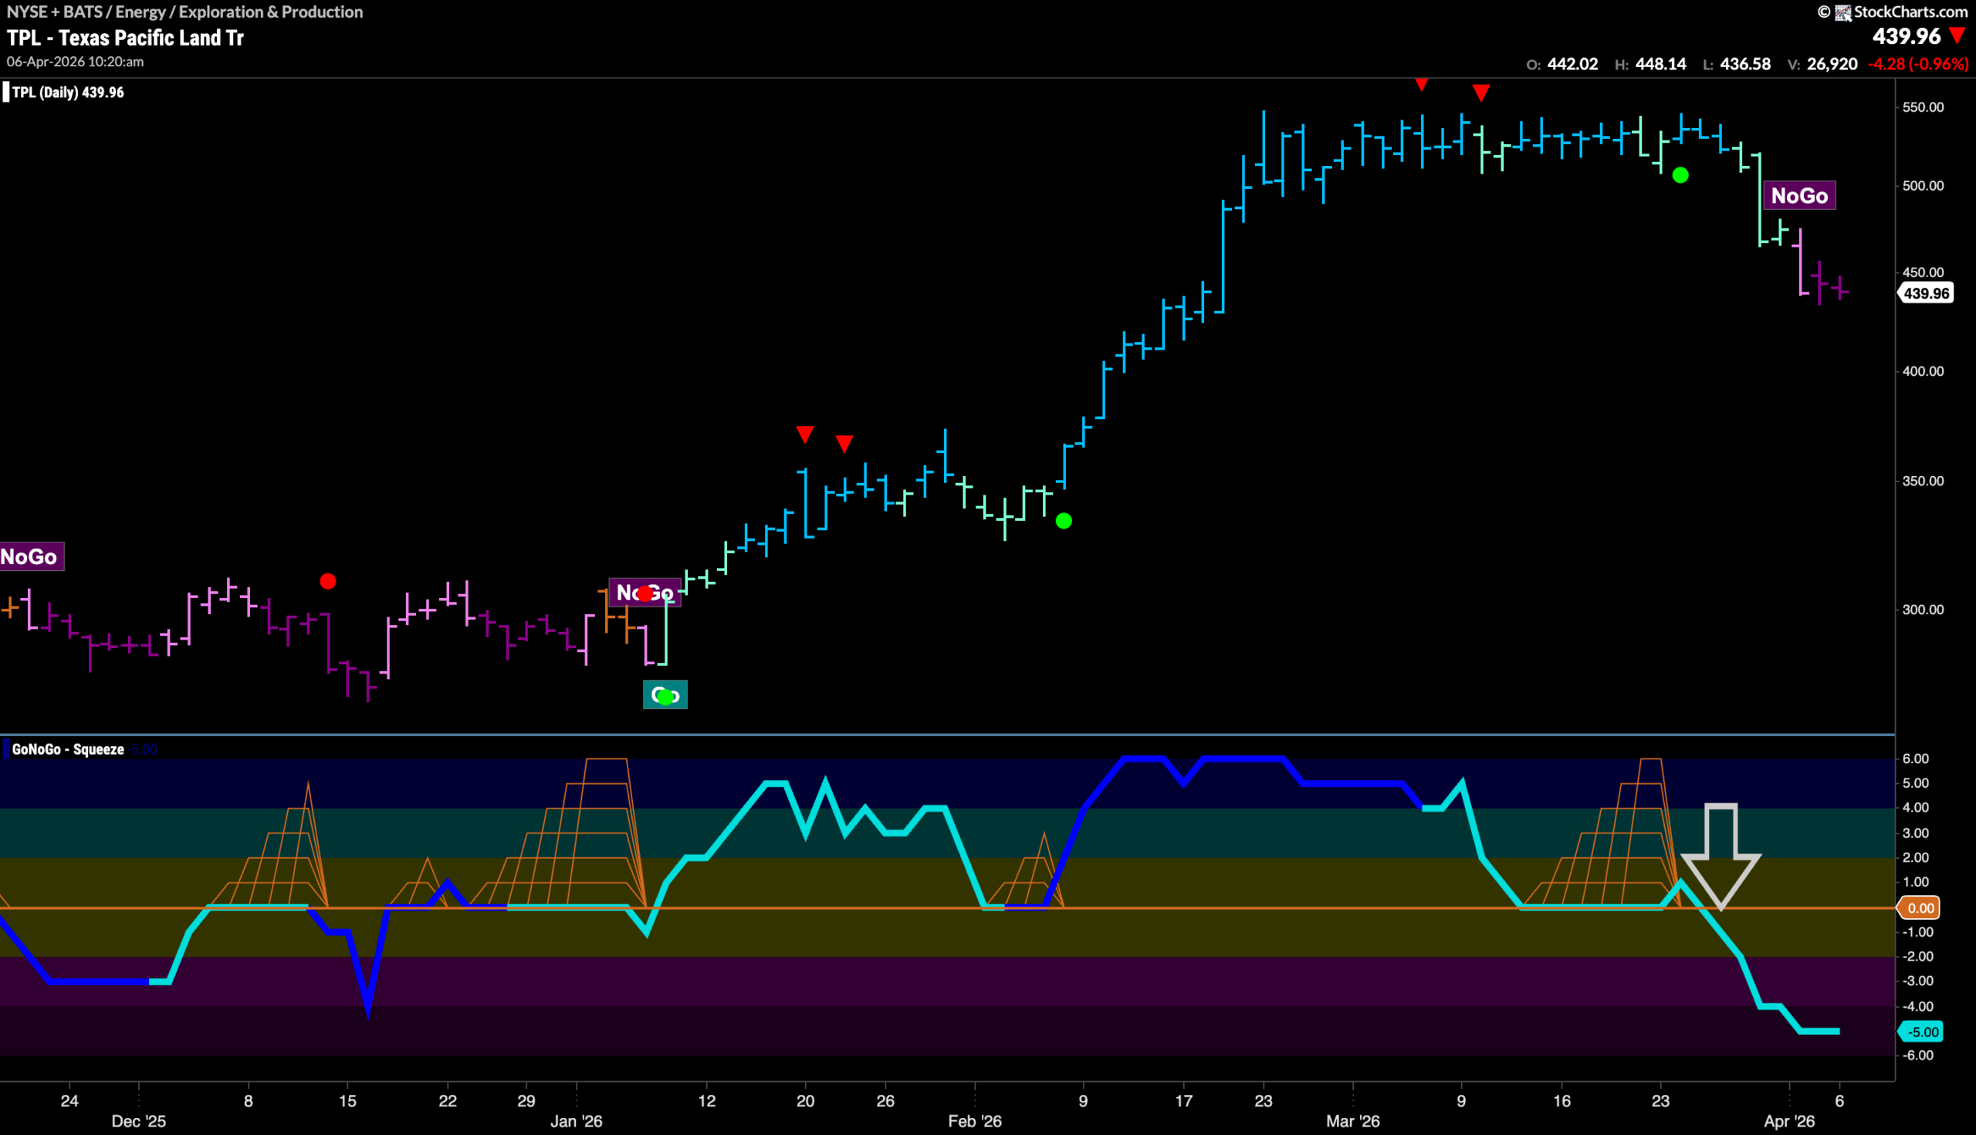Image resolution: width=1976 pixels, height=1135 pixels.
Task: Click the 439.96 price axis tag
Action: tap(1925, 293)
